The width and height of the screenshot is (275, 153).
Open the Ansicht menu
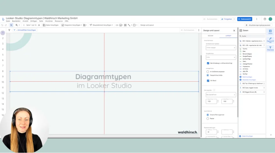pyautogui.click(x=25, y=21)
